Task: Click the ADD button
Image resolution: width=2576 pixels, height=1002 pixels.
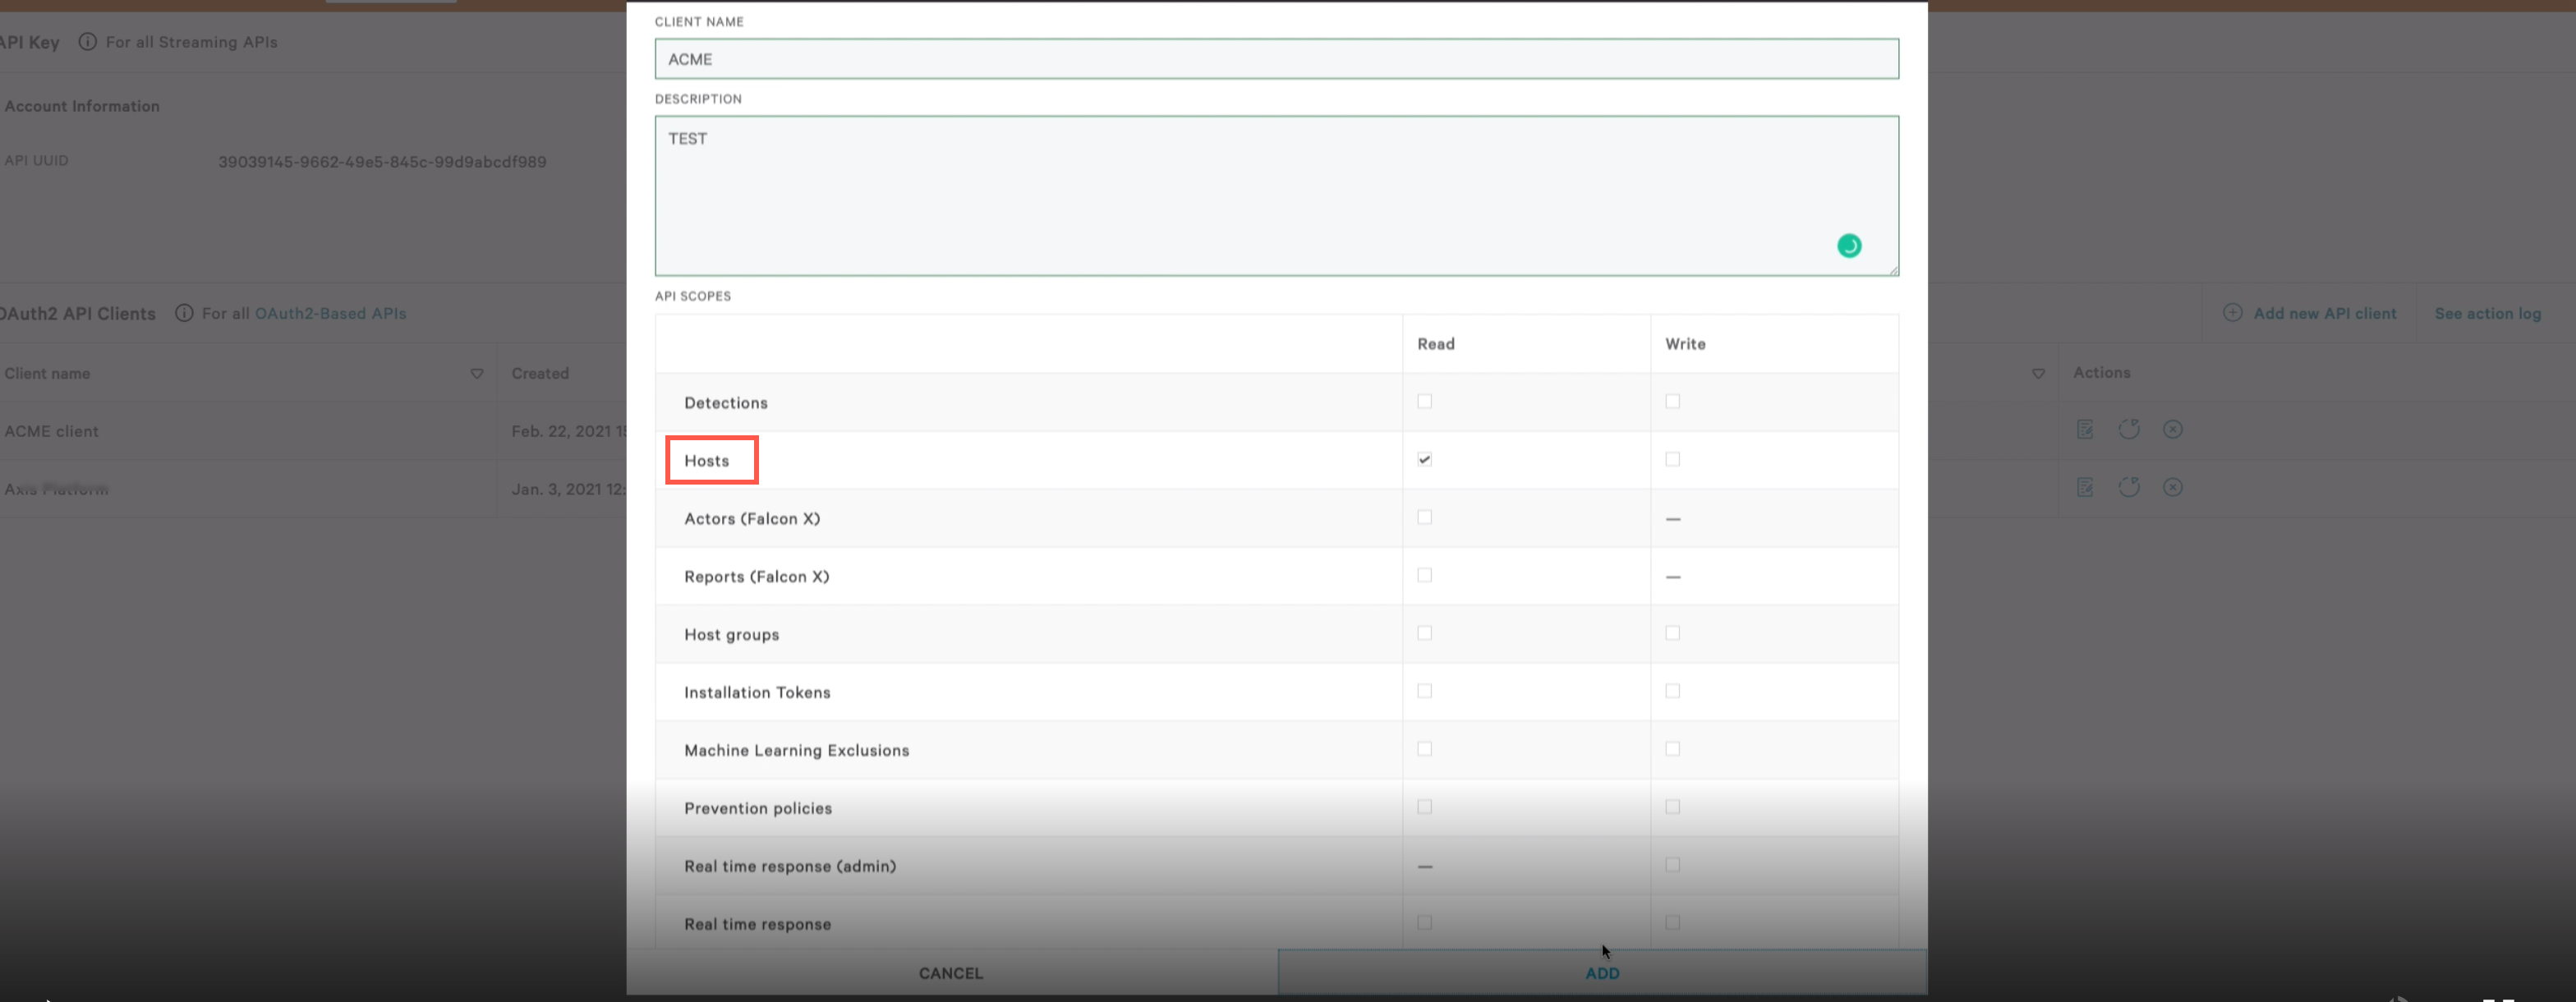Action: pos(1601,973)
